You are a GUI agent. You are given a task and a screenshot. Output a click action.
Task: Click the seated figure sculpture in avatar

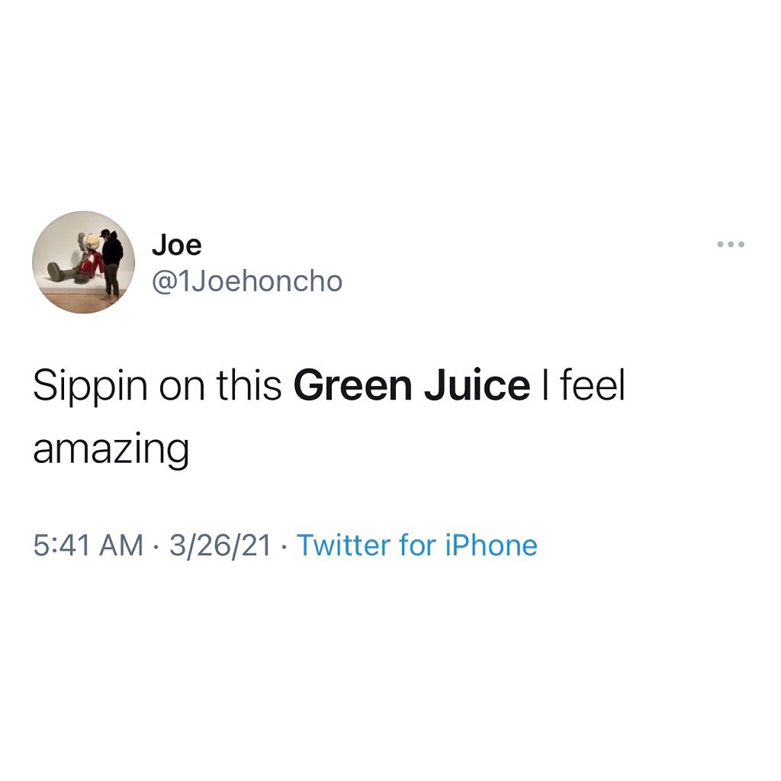tap(77, 259)
